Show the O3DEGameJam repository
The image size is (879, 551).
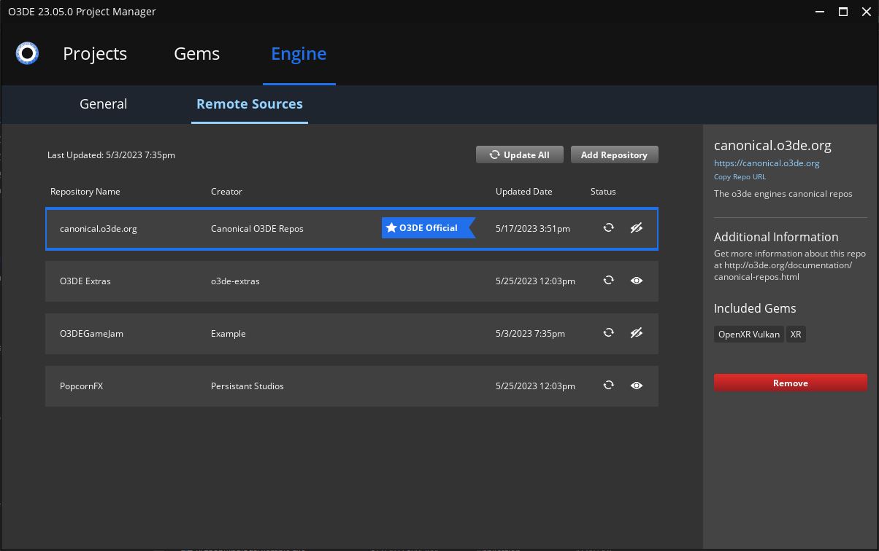click(x=636, y=333)
